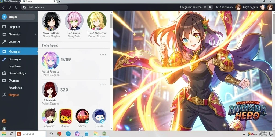Click the taskbar search magnifier icon
The height and width of the screenshot is (137, 275).
point(11,134)
